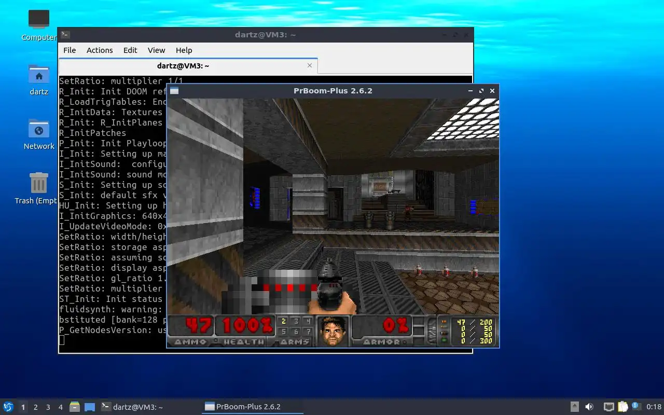The height and width of the screenshot is (415, 664).
Task: Click the 'HU_Init: Setting up' terminal line
Action: click(x=113, y=205)
